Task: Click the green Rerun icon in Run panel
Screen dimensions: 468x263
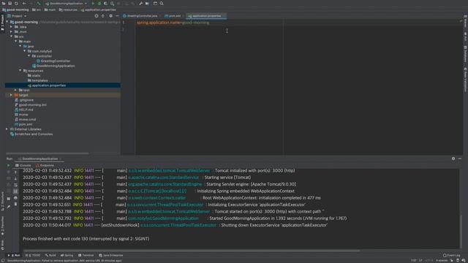Action: coord(8,165)
